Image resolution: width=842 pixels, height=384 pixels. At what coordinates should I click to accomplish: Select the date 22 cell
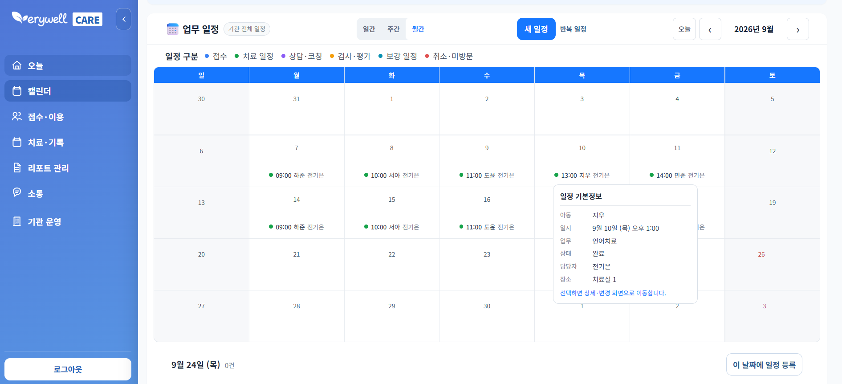[x=391, y=265]
